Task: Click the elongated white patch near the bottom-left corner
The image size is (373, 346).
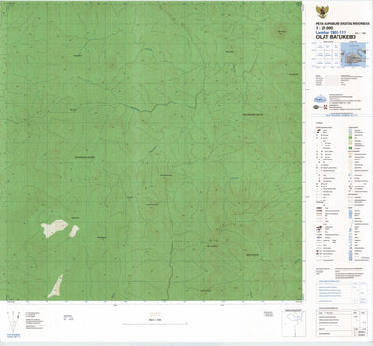Action: [x=56, y=286]
